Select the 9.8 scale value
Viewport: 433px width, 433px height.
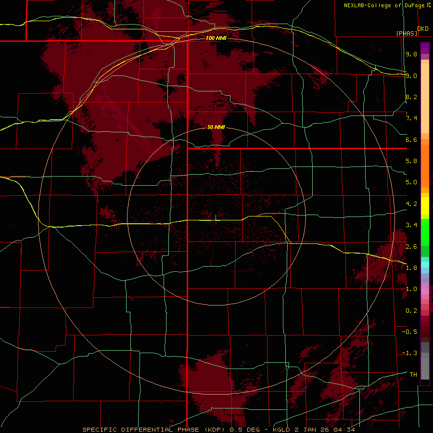click(x=411, y=54)
